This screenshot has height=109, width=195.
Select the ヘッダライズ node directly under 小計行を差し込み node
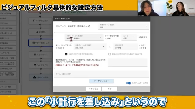click(x=41, y=54)
